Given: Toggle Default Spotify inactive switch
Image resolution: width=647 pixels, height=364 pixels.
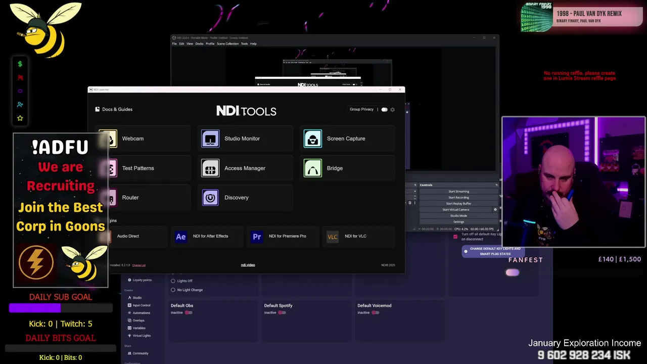Looking at the screenshot, I should 282,312.
